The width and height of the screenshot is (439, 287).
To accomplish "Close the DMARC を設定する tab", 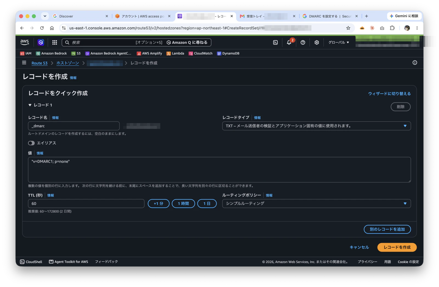I will click(x=356, y=16).
